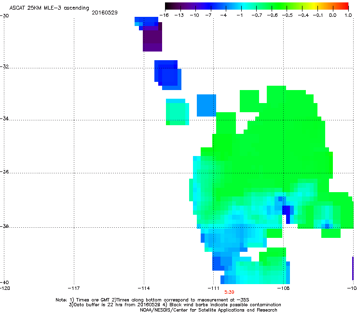Click the colorbar label 1.0
The height and width of the screenshot is (313, 357).
click(348, 15)
